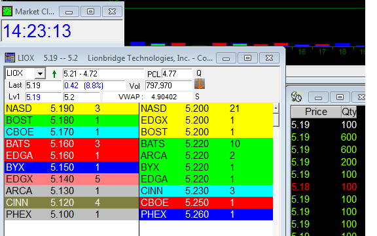Select CINN ask row at 5.230
Screen dimensions: 377x236
pyautogui.click(x=206, y=191)
